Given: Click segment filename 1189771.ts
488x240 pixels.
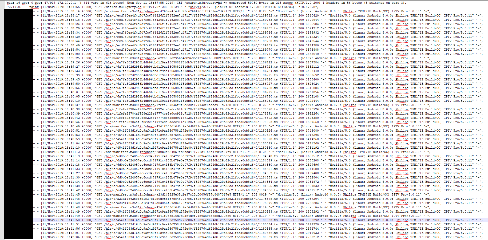Looking at the screenshot, I should click(x=268, y=54).
